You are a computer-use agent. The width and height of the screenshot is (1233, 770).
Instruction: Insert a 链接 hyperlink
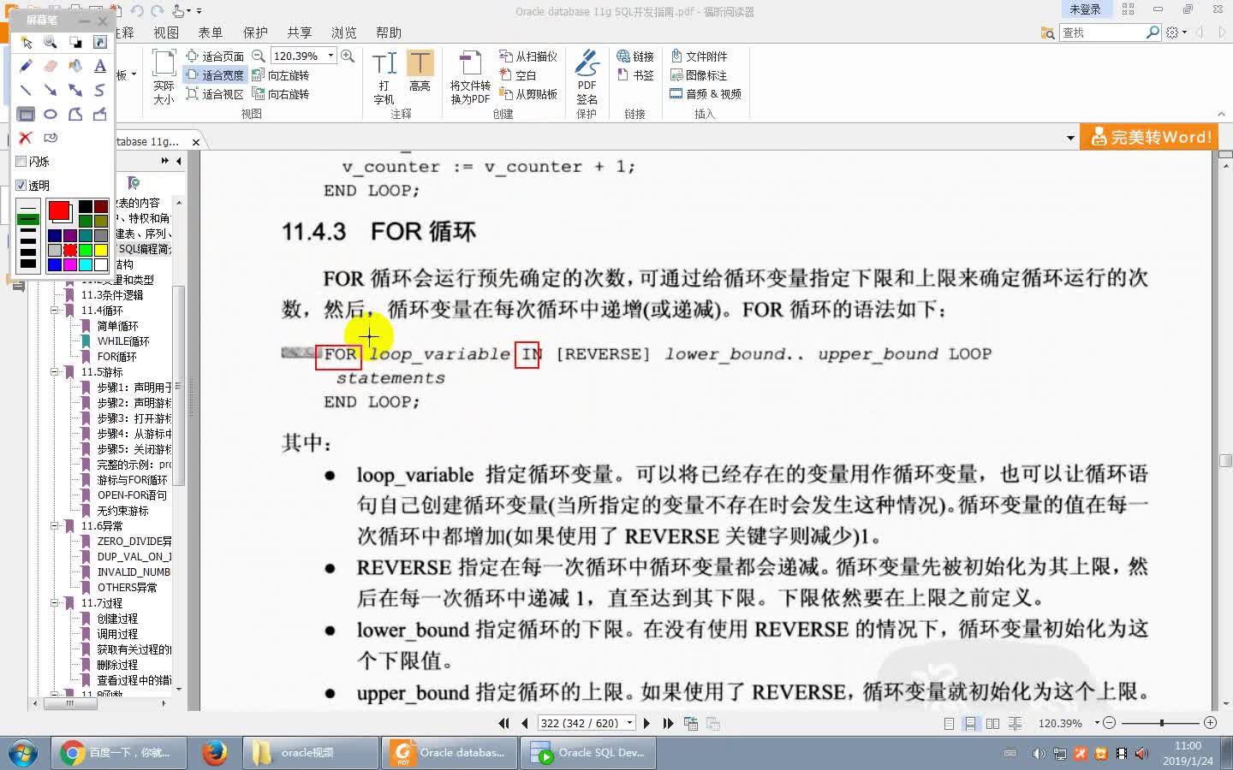pos(635,56)
